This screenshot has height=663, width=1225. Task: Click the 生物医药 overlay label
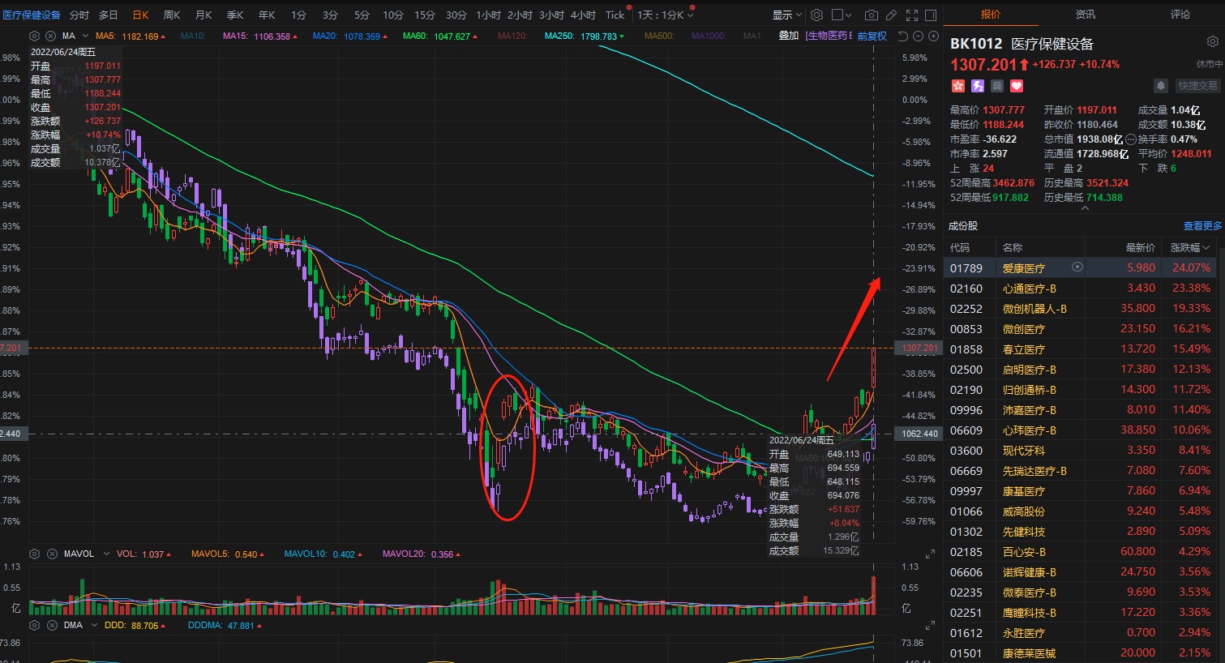pyautogui.click(x=829, y=36)
